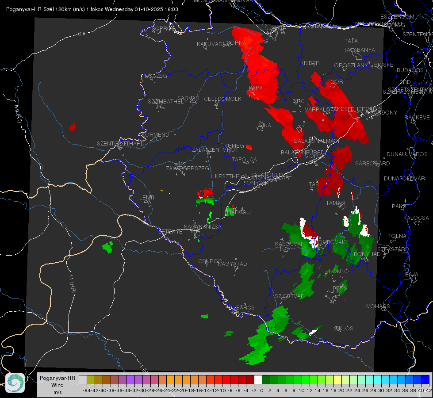Click the BARCS city label

click(245, 308)
